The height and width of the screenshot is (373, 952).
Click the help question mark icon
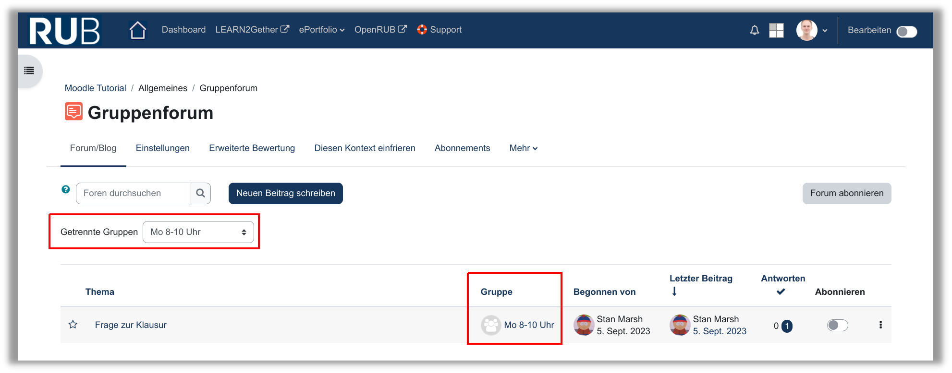pyautogui.click(x=66, y=189)
